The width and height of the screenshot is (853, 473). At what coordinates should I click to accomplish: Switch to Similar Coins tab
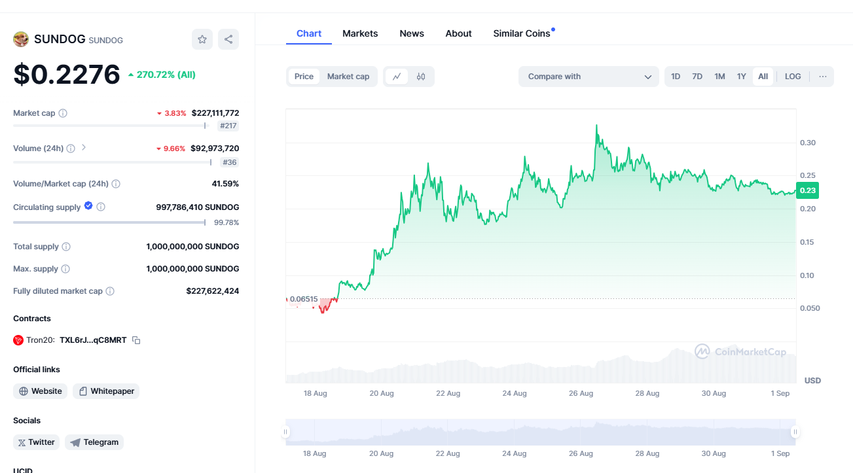tap(522, 33)
